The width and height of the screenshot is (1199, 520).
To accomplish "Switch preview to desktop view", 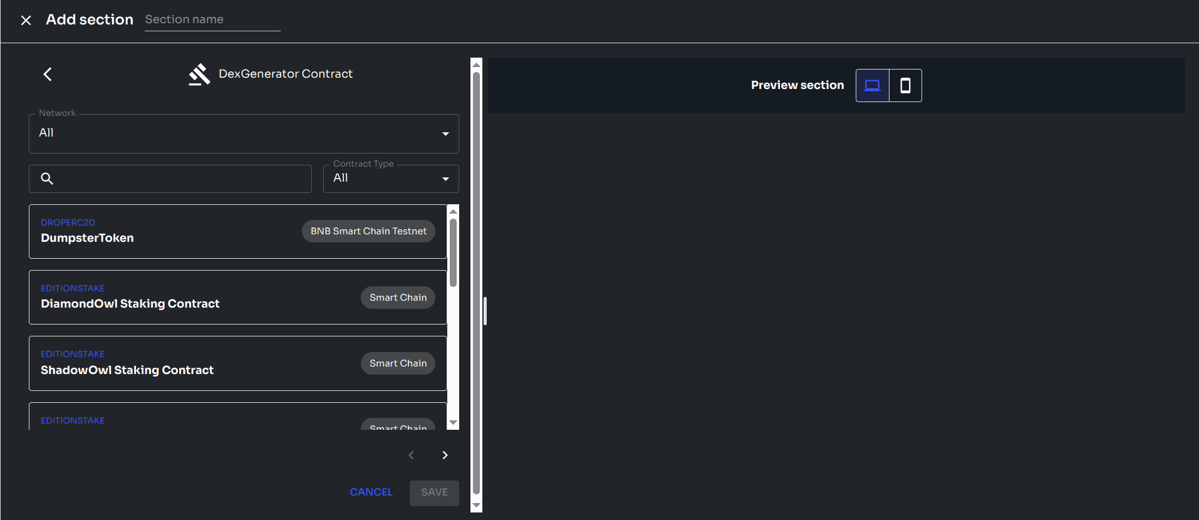I will 872,86.
